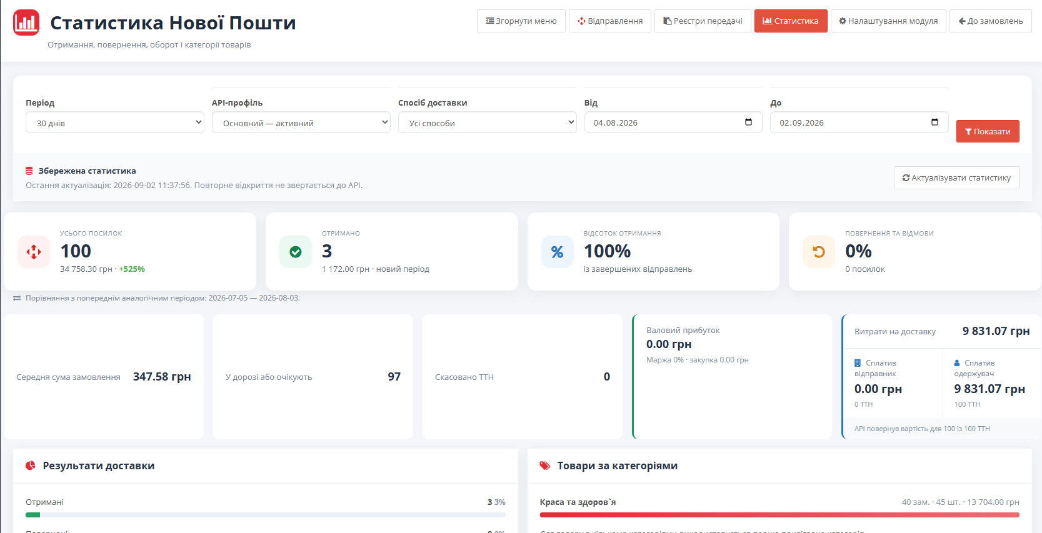Click Витрати на доставку total 9 831.07 грн
Viewport: 1042px width, 533px height.
click(x=996, y=331)
